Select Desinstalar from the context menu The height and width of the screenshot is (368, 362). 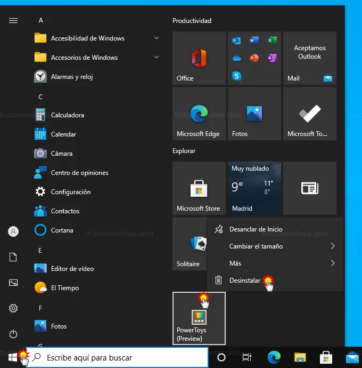pyautogui.click(x=244, y=281)
